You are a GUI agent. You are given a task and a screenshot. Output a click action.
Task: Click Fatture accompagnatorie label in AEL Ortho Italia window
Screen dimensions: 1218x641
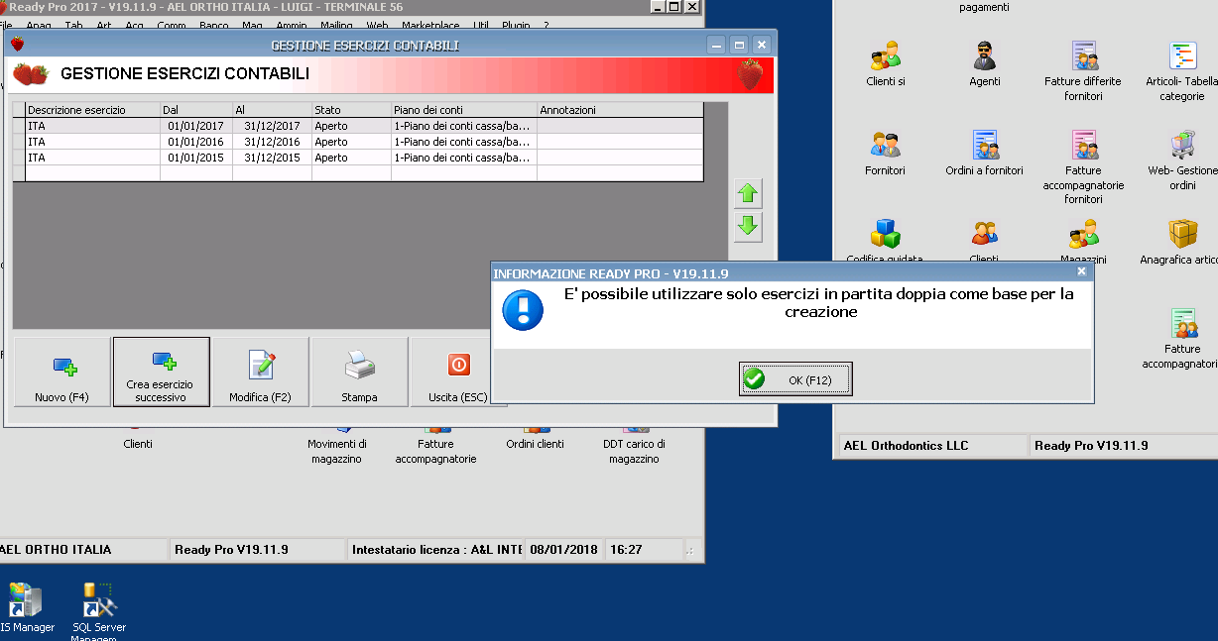click(435, 452)
